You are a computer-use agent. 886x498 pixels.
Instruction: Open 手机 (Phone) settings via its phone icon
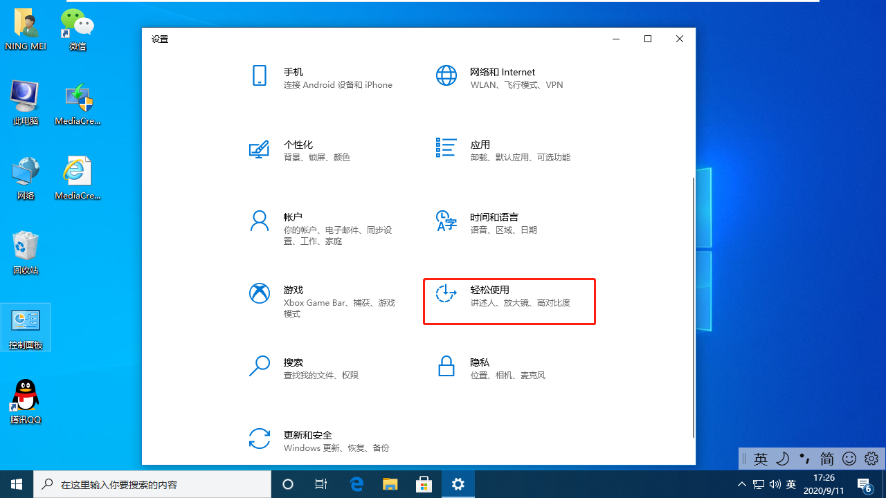259,75
